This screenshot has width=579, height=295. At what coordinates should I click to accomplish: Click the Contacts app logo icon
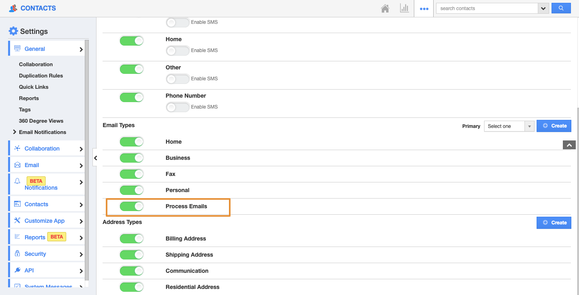pos(13,8)
